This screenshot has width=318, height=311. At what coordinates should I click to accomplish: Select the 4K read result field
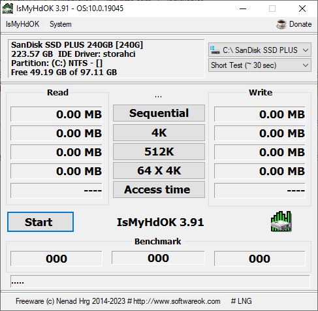[56, 133]
